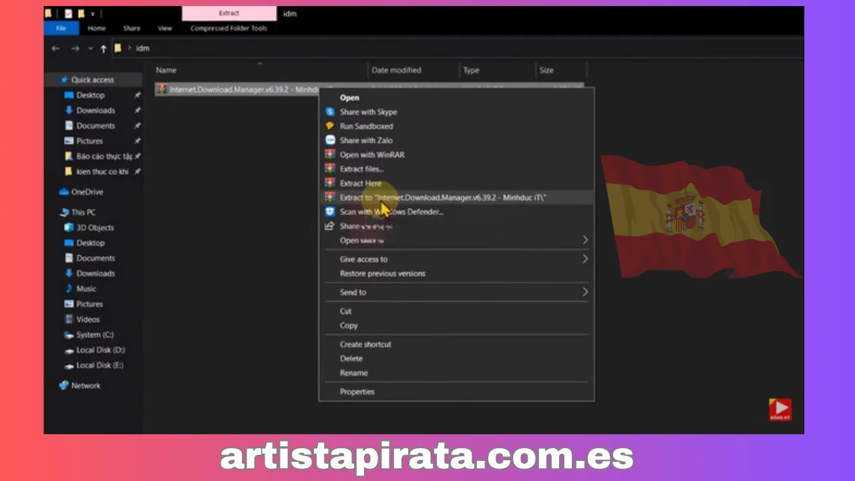
Task: Open the OneDrive cloud icon in sidebar
Action: coord(64,192)
